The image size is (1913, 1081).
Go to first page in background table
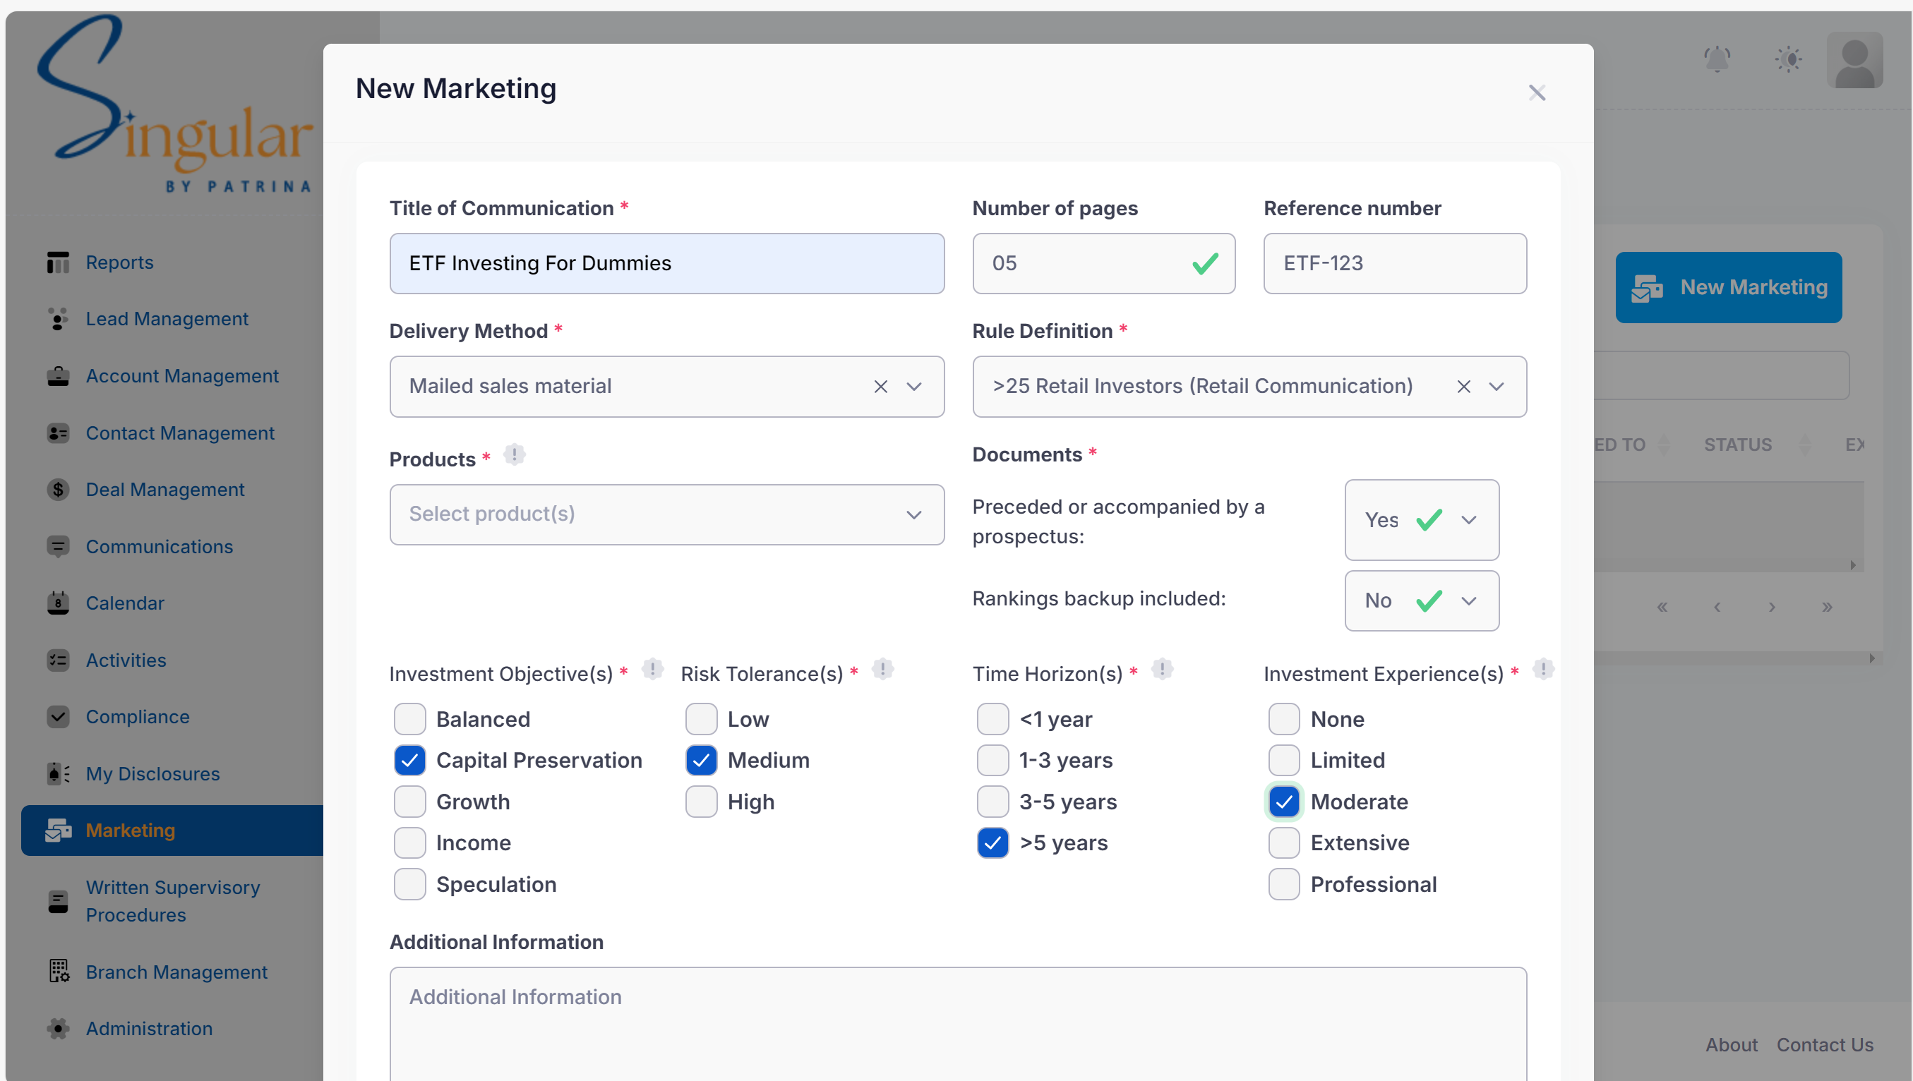click(x=1662, y=608)
